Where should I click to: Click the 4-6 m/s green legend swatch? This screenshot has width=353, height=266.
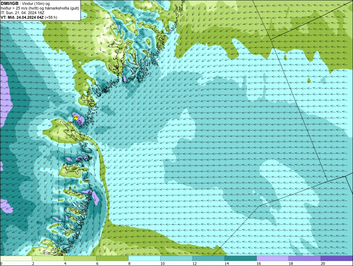[80, 258]
